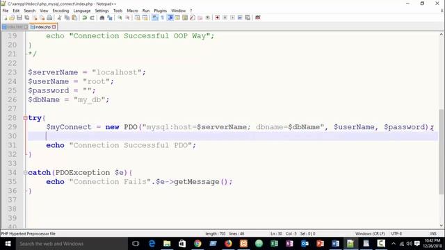Click the 'length : 705' status text
Screen dimensions: 445x250
coord(216,233)
